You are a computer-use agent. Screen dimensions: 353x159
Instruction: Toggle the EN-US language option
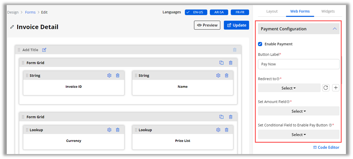196,12
